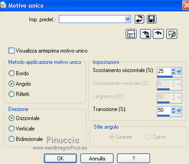Click the Annulla button

click(x=97, y=159)
